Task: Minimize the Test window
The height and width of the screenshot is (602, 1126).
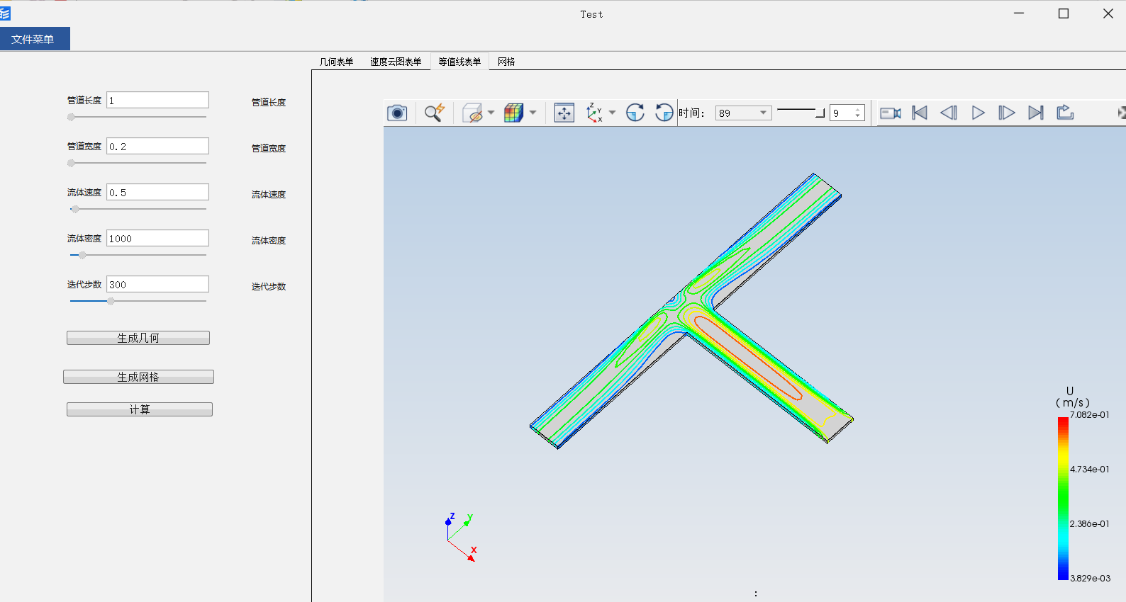Action: (1019, 13)
